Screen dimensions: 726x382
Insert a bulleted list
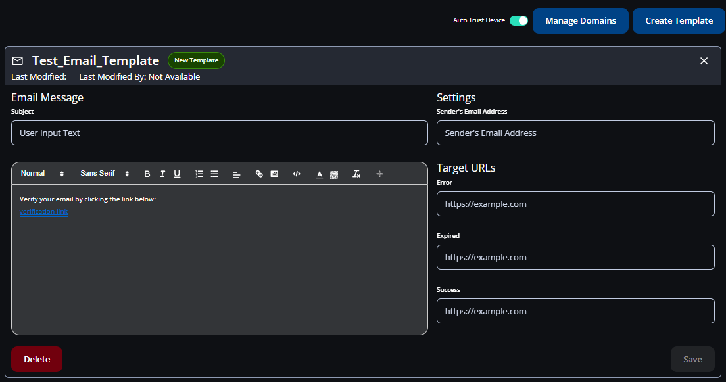(214, 174)
